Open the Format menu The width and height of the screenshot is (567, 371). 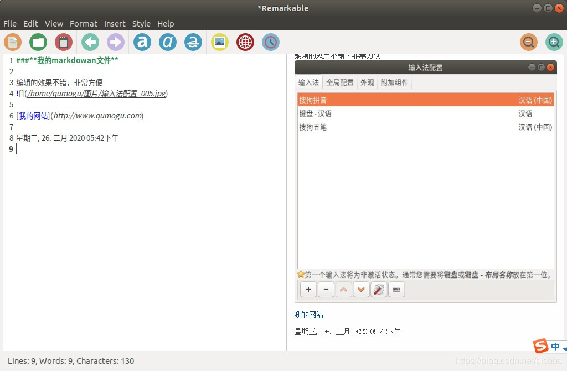pyautogui.click(x=84, y=24)
